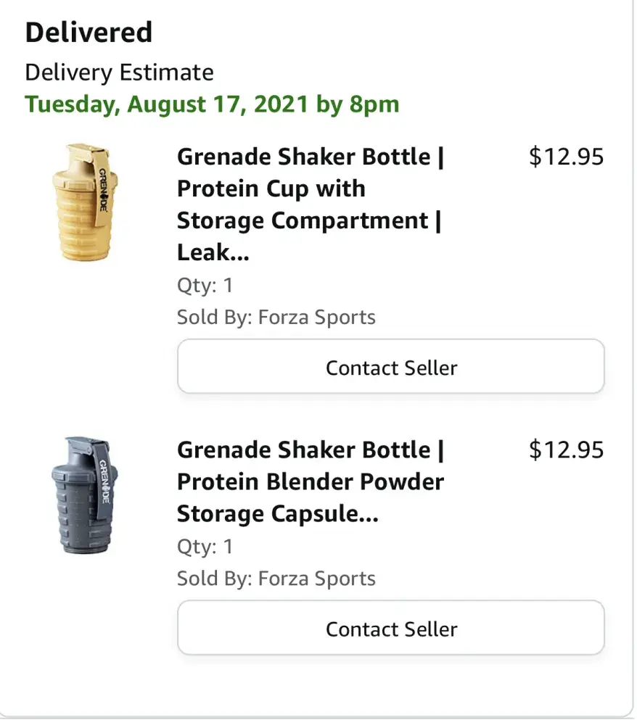The width and height of the screenshot is (637, 725).
Task: Click the Tuesday, August 17, 2021 delivery date
Action: coord(212,104)
